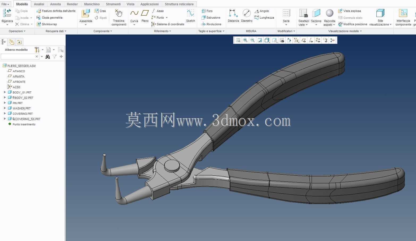
Task: Click Refit zoom icon in graphics toolbar
Action: (x=238, y=40)
